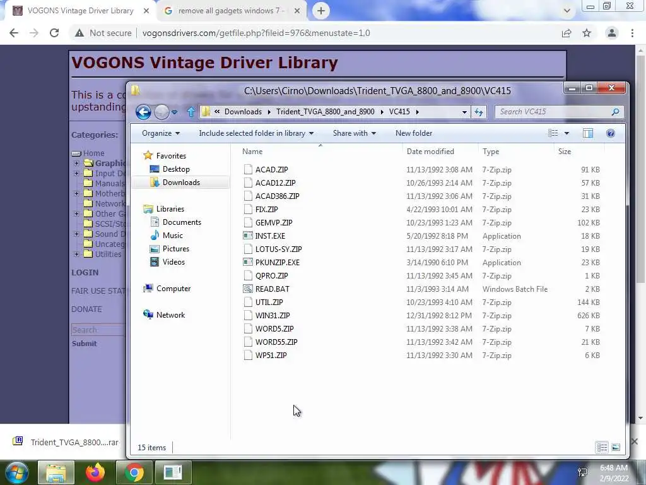646x485 pixels.
Task: Click the New folder button
Action: point(414,133)
